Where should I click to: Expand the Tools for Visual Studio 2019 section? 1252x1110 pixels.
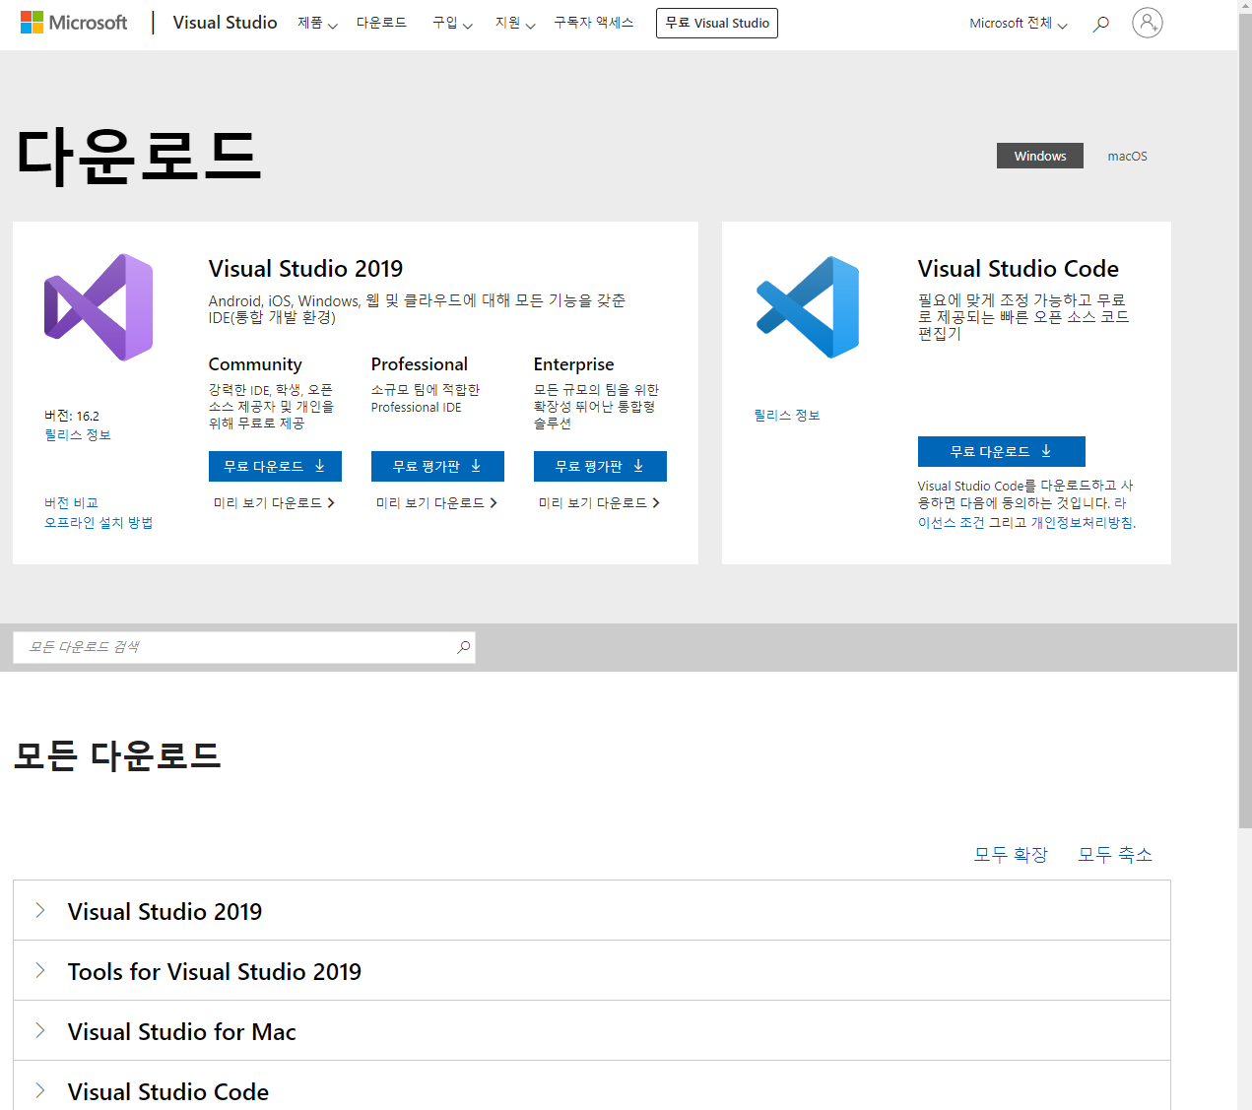tap(215, 970)
